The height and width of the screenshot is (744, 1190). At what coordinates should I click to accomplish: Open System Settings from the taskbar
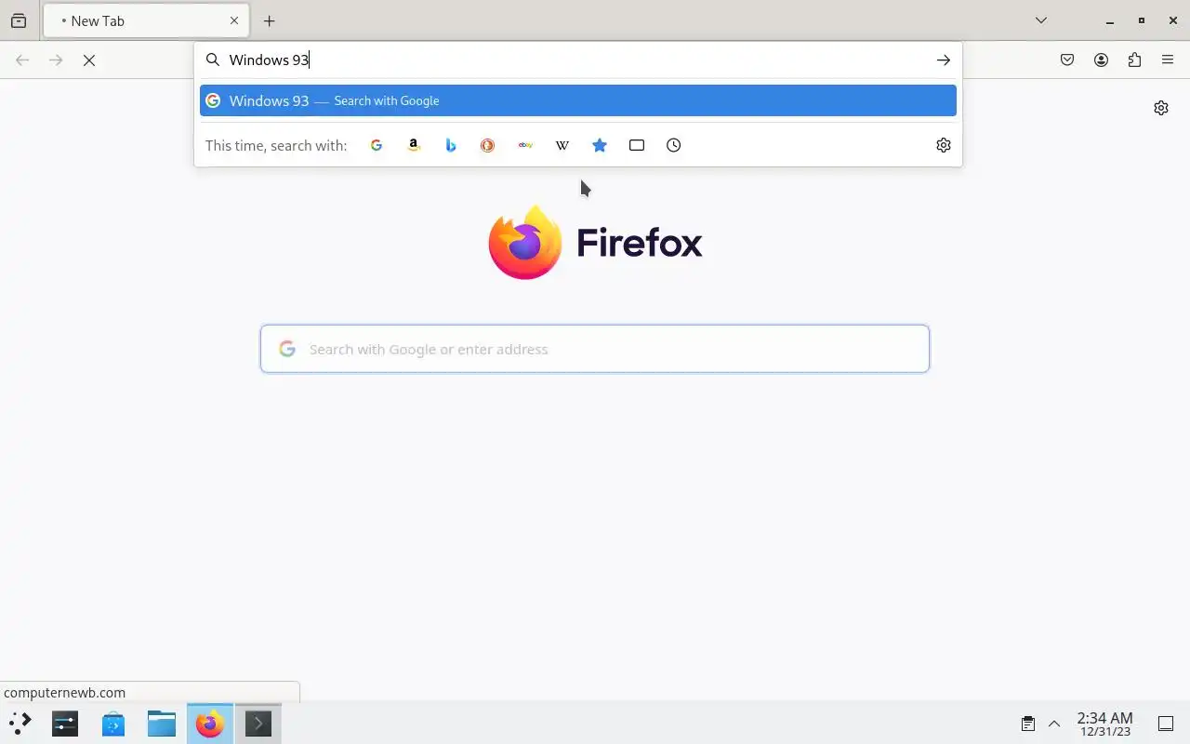point(65,723)
